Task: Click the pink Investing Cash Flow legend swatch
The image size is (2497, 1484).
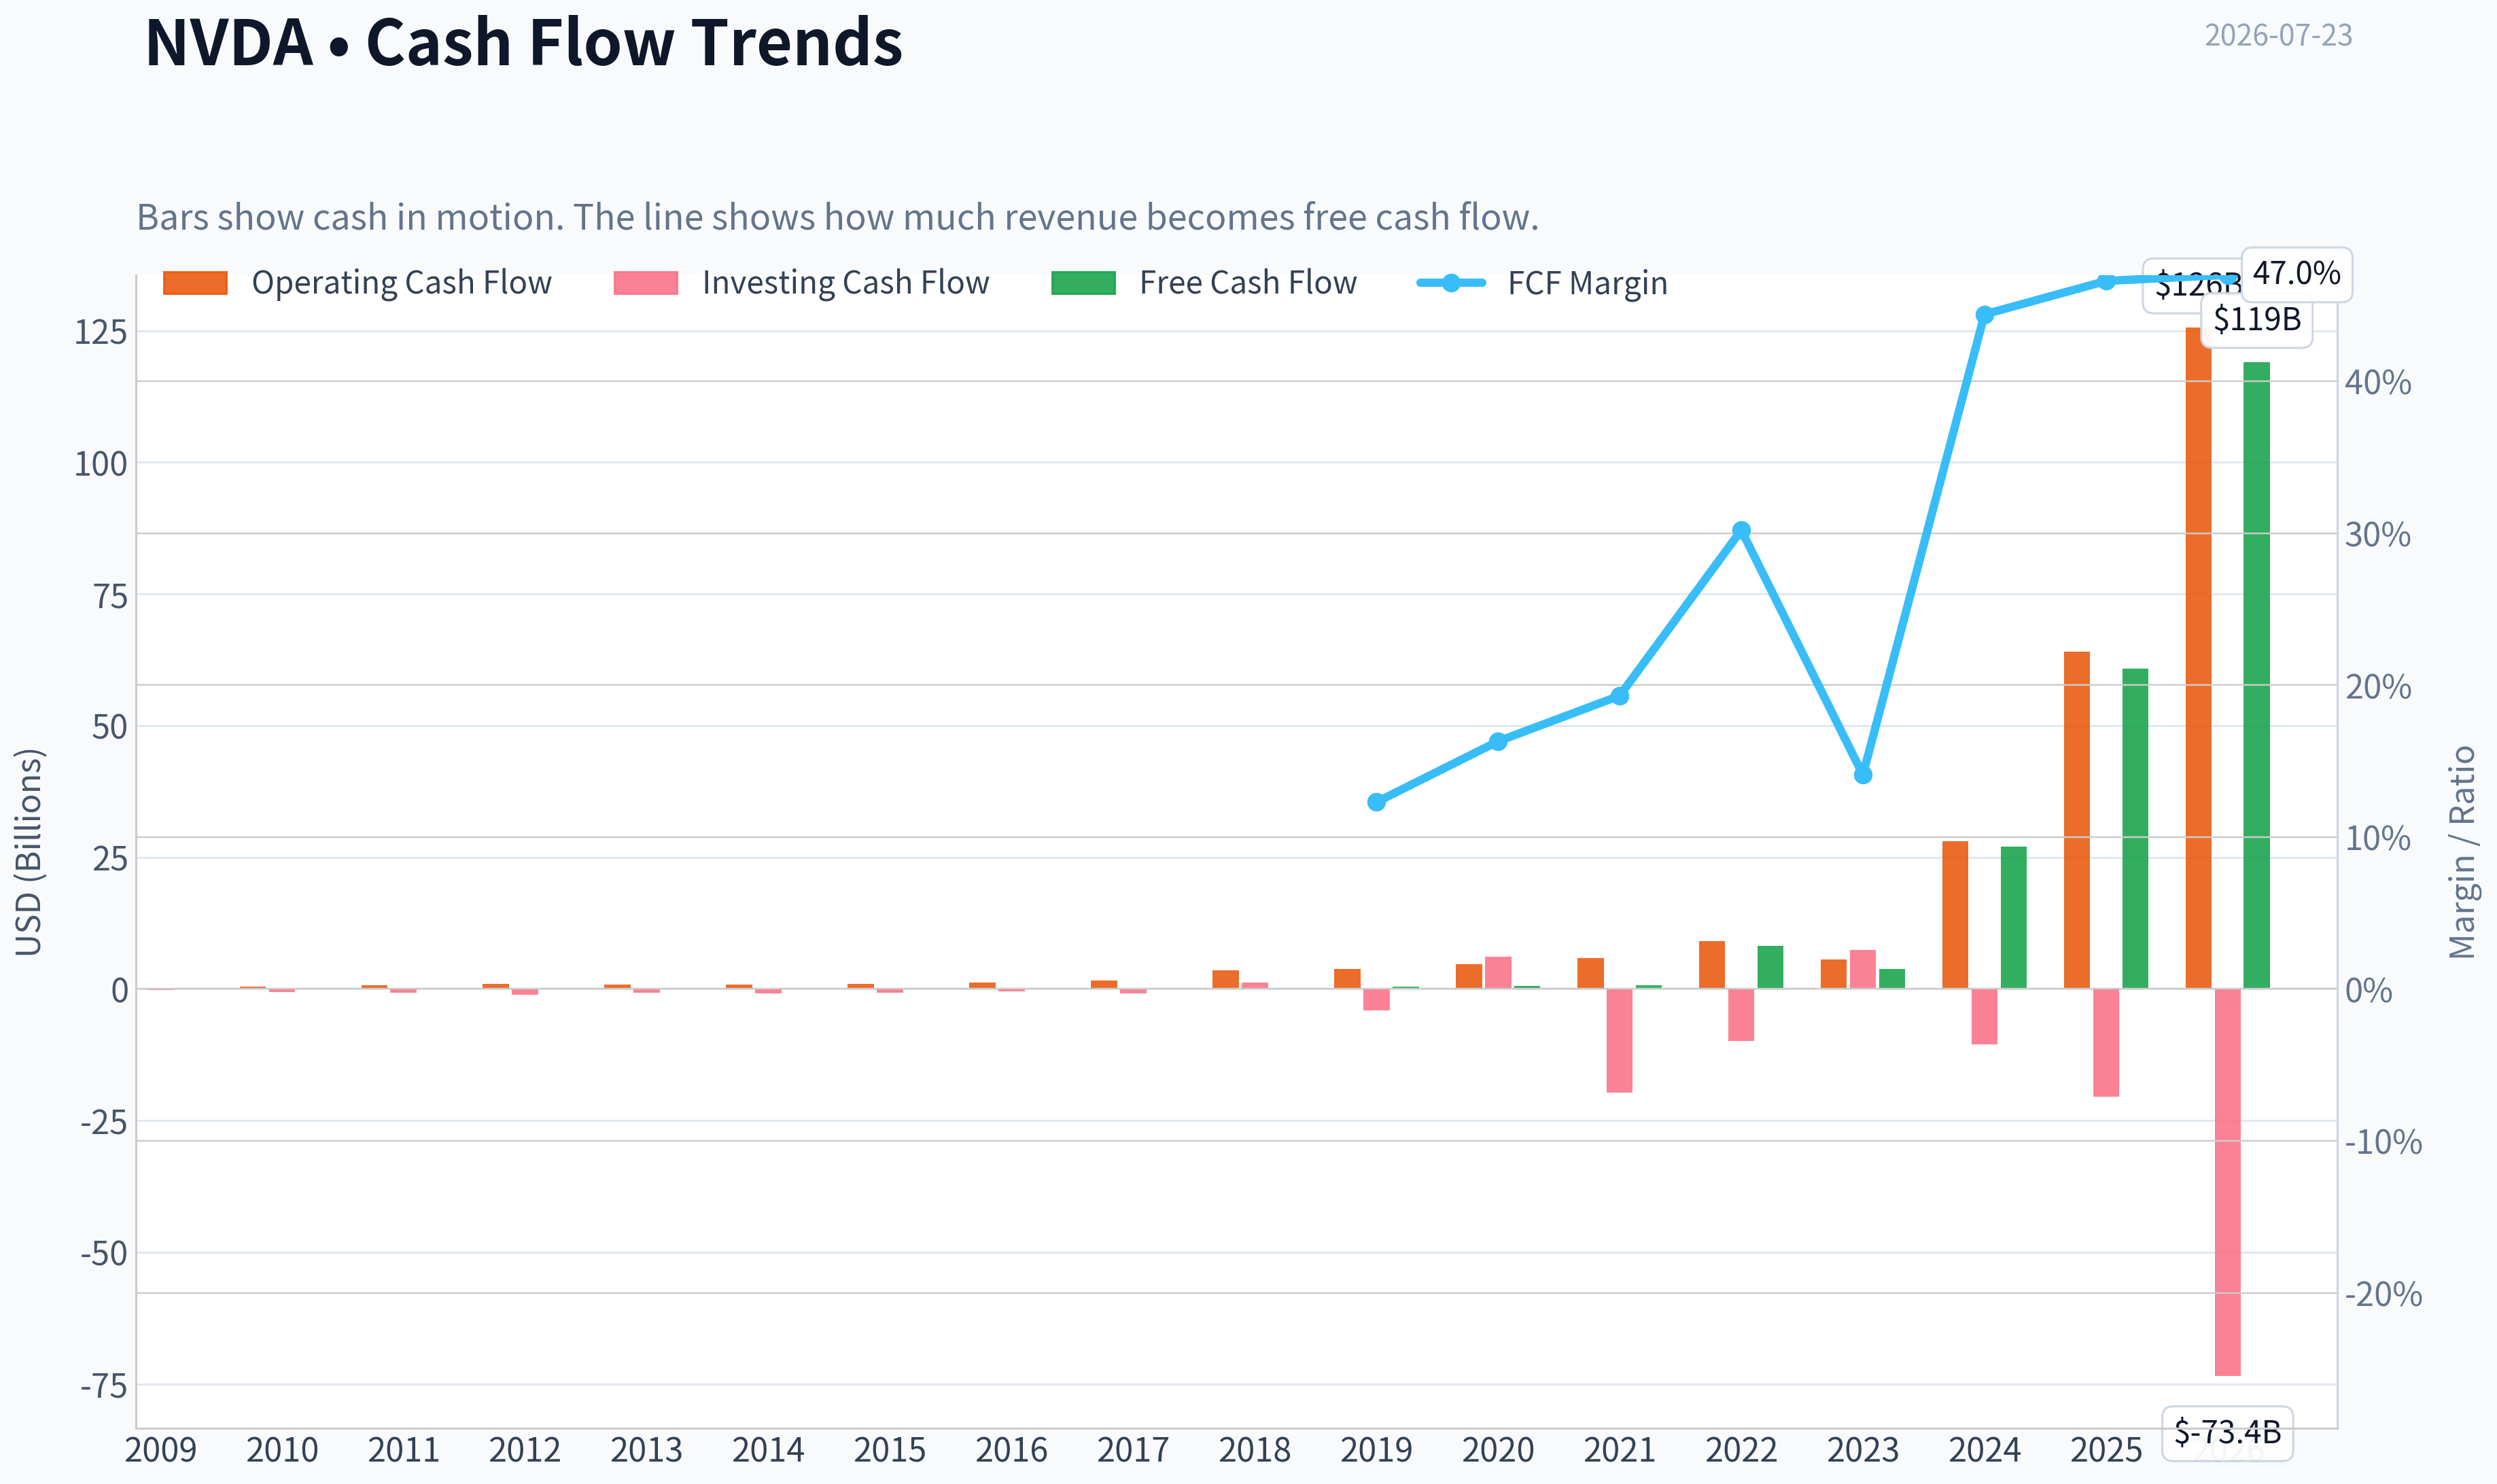Action: point(646,283)
